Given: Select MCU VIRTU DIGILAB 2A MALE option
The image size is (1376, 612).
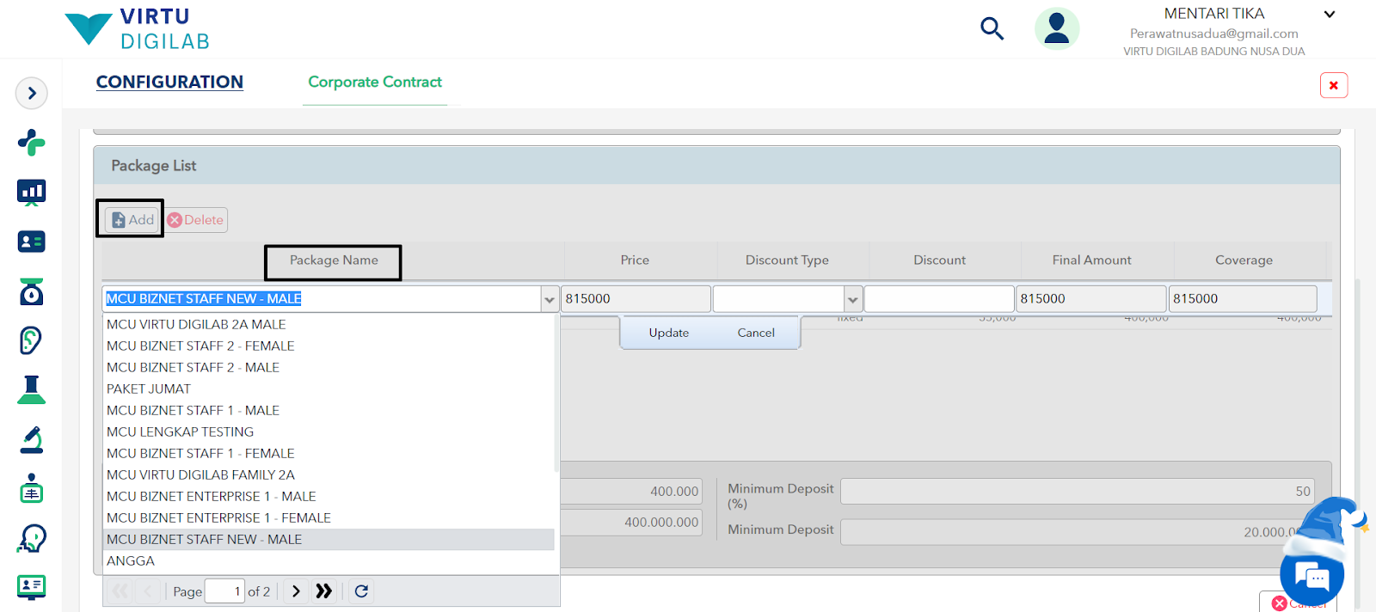Looking at the screenshot, I should tap(329, 324).
